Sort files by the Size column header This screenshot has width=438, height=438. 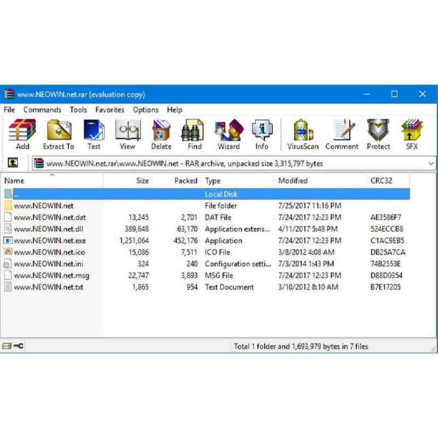(x=141, y=181)
